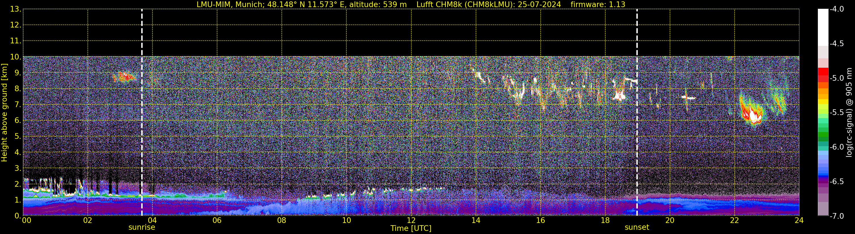This screenshot has width=855, height=234.
Task: Click the Time [UTC] axis label
Action: tap(411, 228)
